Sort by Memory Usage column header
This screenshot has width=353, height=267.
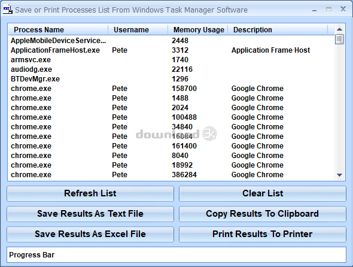click(x=198, y=30)
